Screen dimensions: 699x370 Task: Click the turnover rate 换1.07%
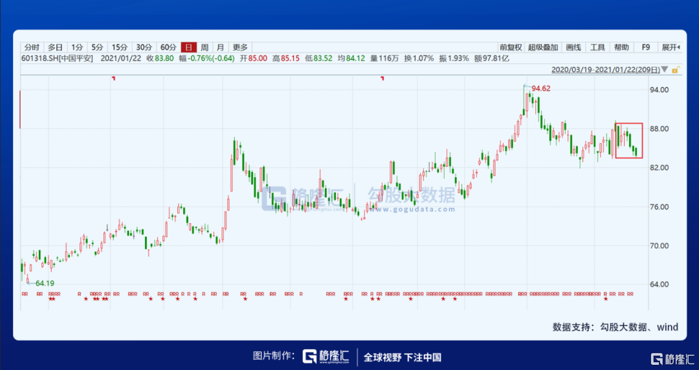point(419,58)
